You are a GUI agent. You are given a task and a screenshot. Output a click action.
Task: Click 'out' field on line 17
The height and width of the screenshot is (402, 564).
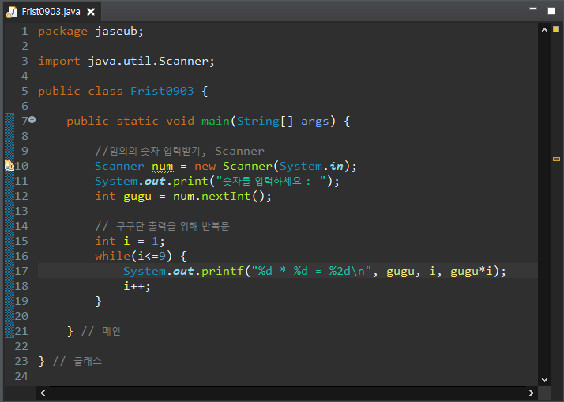(183, 272)
